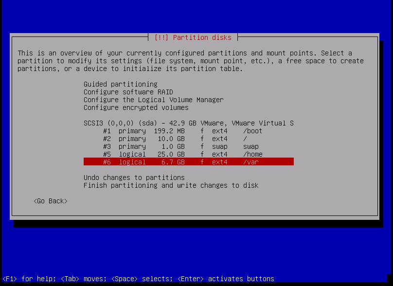393x286 pixels.
Task: Select the Guided partitioning option
Action: point(120,84)
